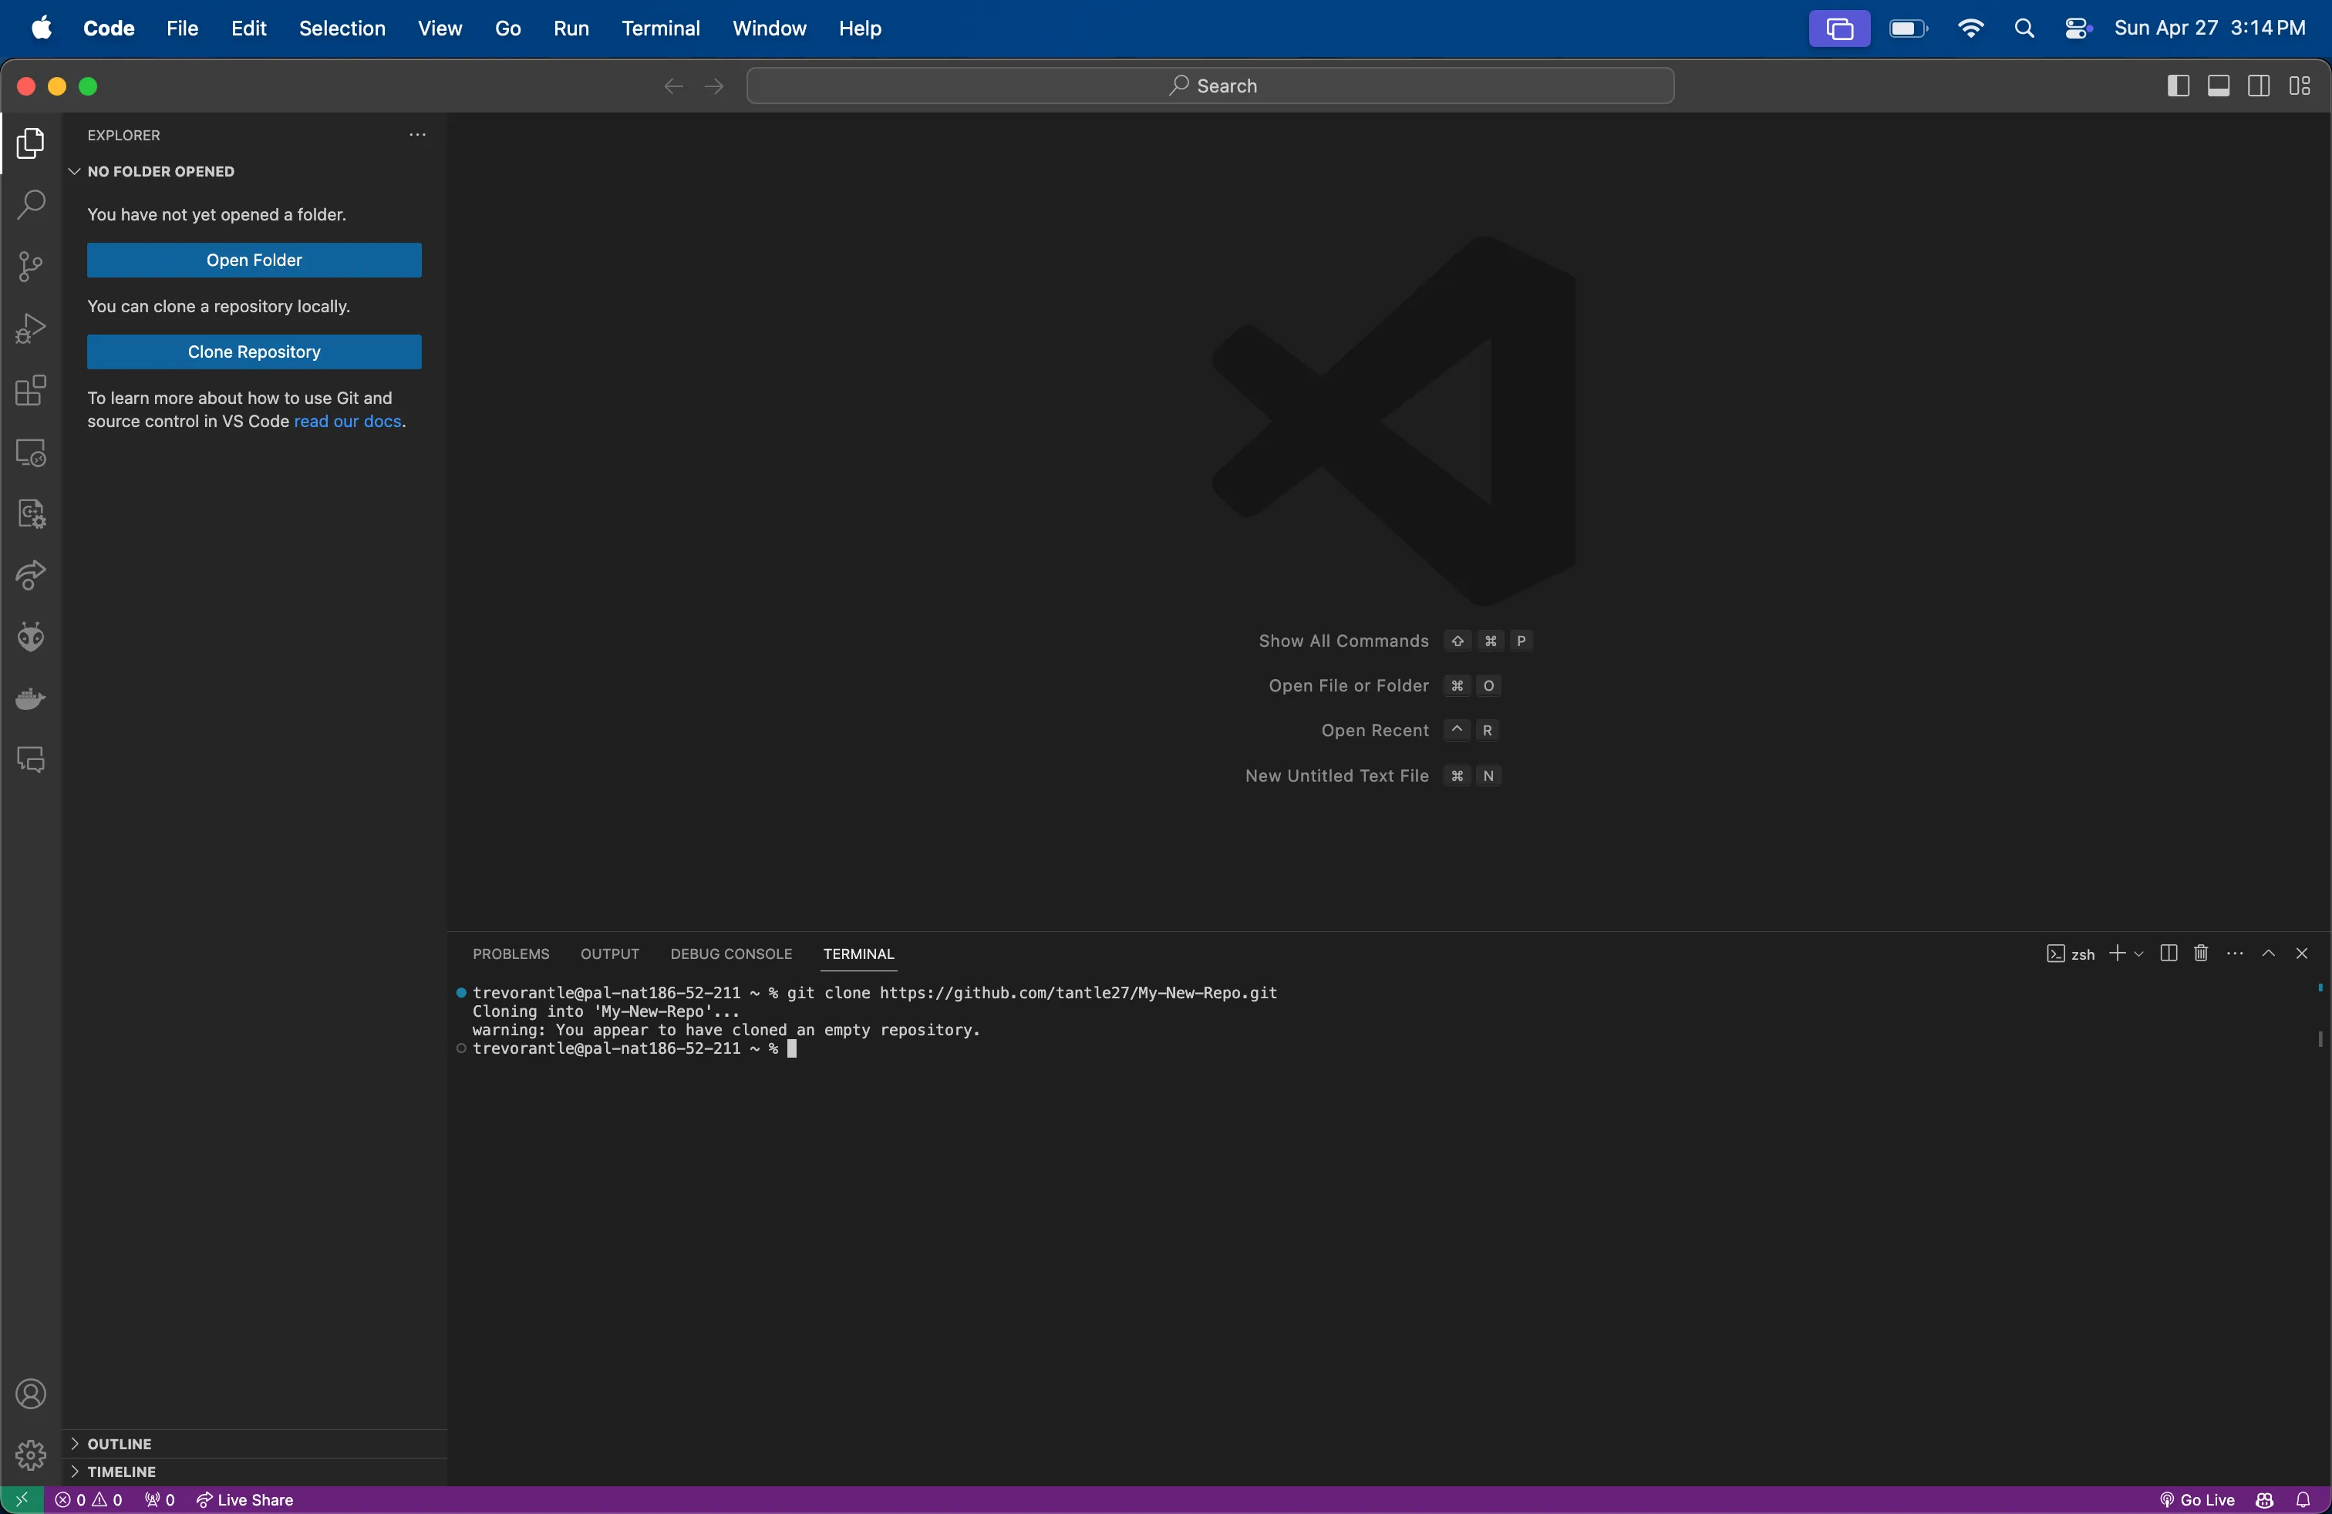Screen dimensions: 2332x1514
Task: Click the Clone Repository button
Action: pyautogui.click(x=254, y=352)
